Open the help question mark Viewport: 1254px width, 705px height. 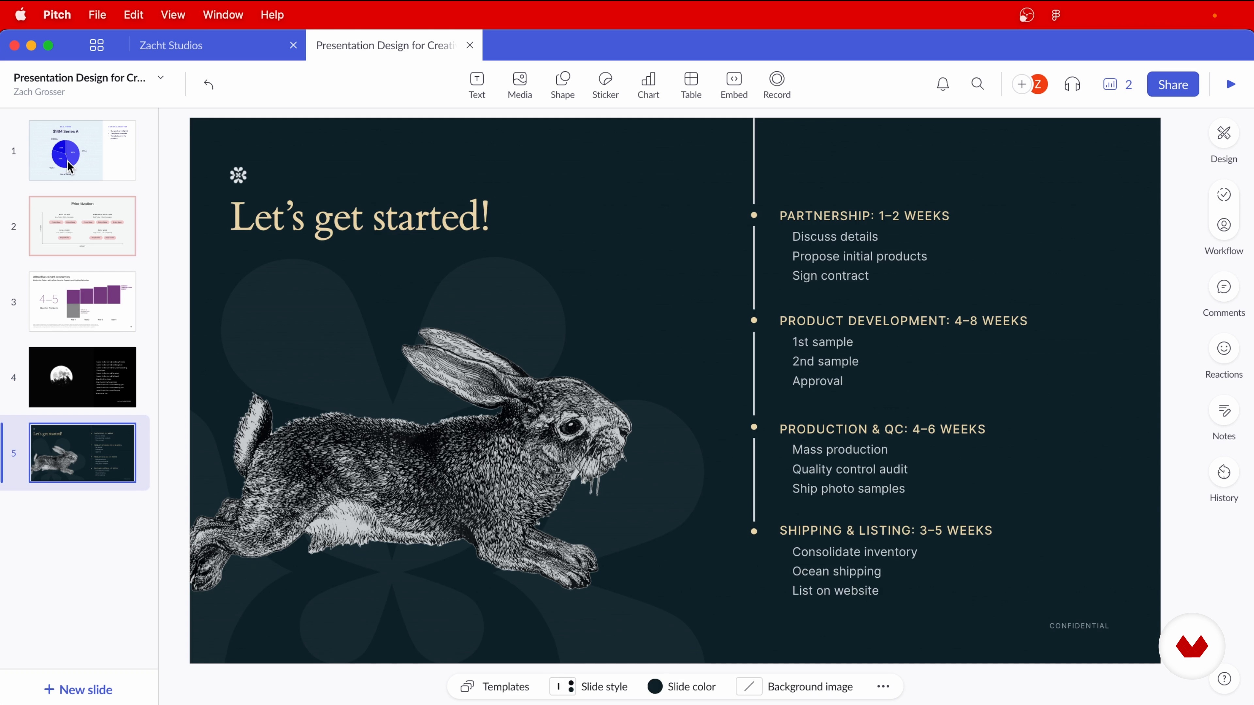point(1224,679)
